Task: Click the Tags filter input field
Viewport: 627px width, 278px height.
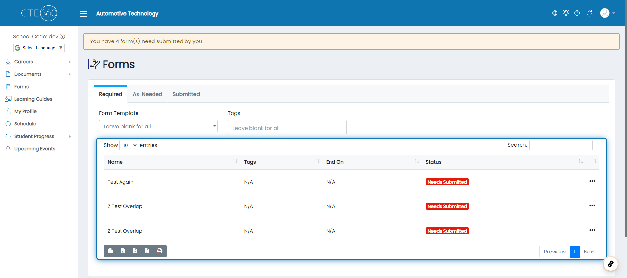Action: pos(287,127)
